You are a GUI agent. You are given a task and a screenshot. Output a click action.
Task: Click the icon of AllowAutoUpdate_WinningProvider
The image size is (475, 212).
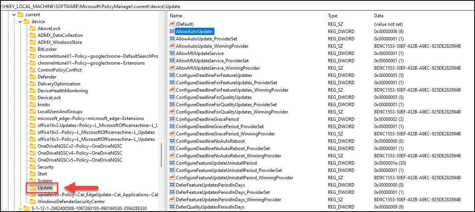[x=172, y=46]
